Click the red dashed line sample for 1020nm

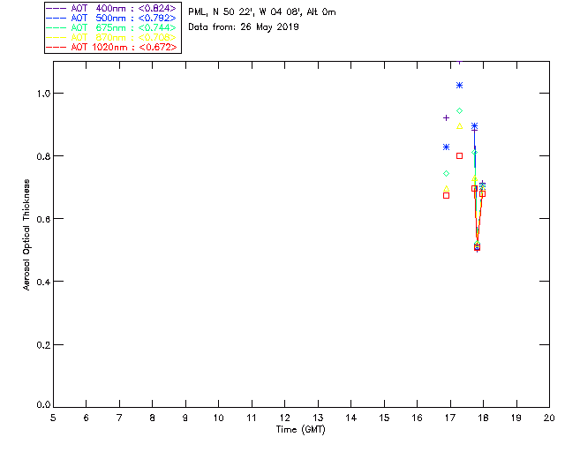coord(56,47)
